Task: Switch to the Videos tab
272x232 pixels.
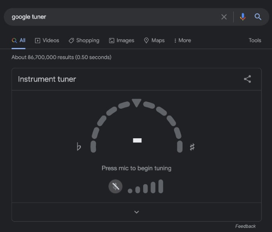Action: pos(47,40)
